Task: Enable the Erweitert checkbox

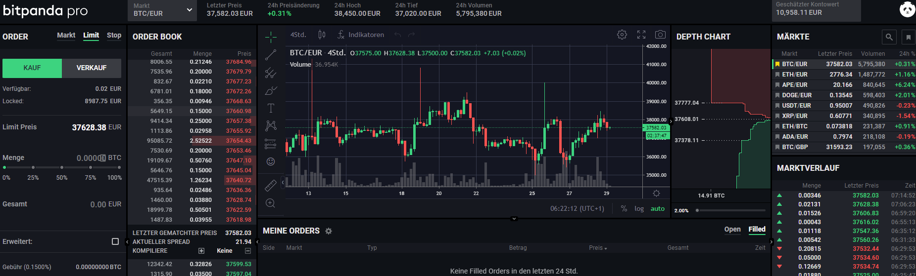Action: click(115, 241)
